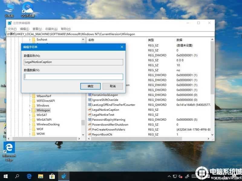Click the PasswordExpiryWarning value icon
Viewport: 242px width, 181px height.
tap(90, 119)
